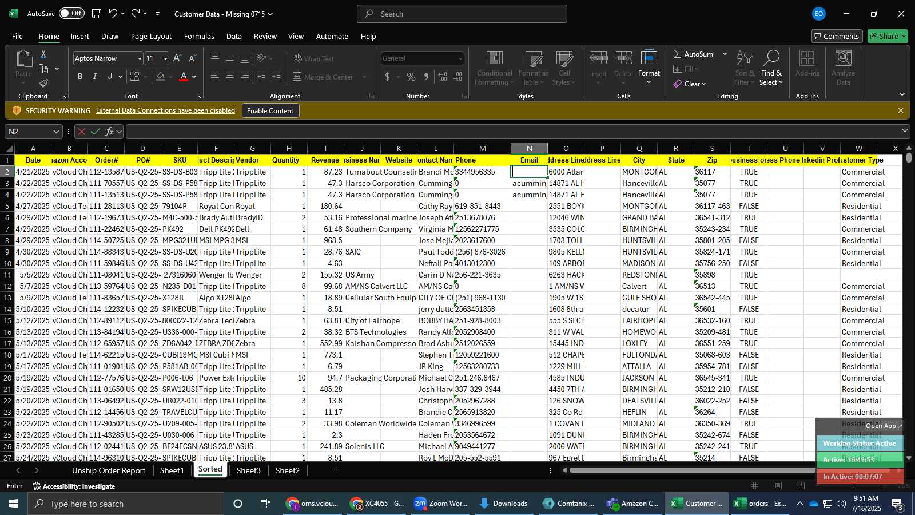
Task: Apply red font color swatch
Action: 184,77
